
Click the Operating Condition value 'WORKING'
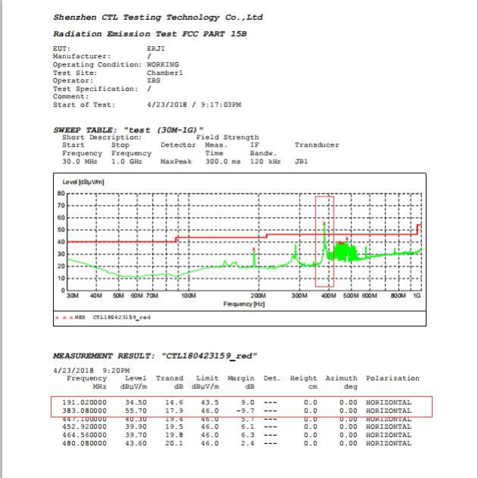[x=163, y=64]
